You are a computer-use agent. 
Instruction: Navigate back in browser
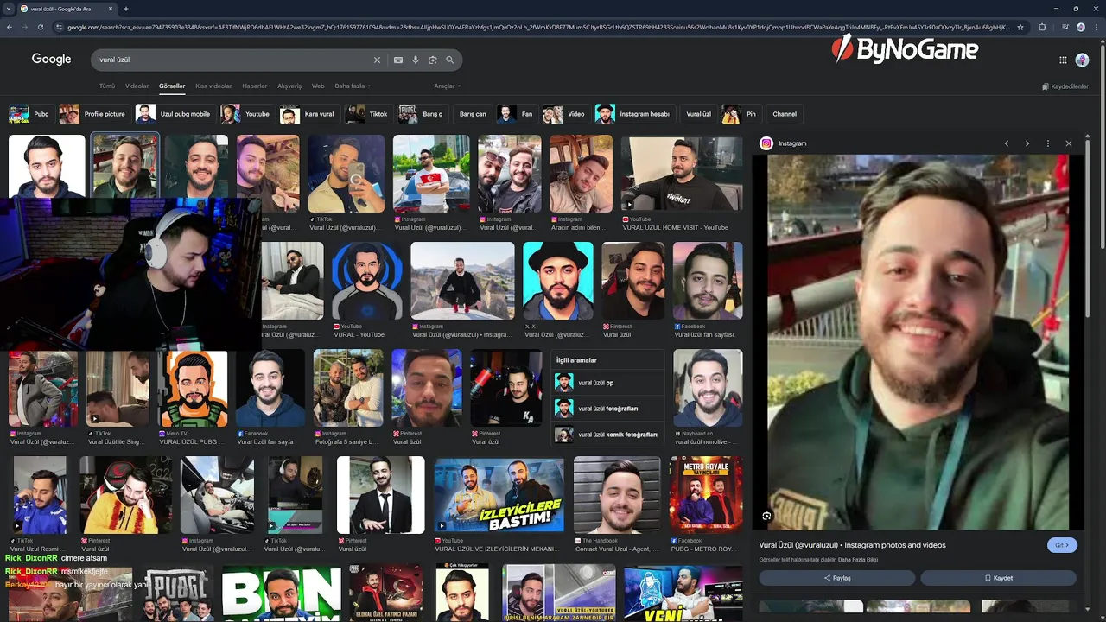click(10, 27)
